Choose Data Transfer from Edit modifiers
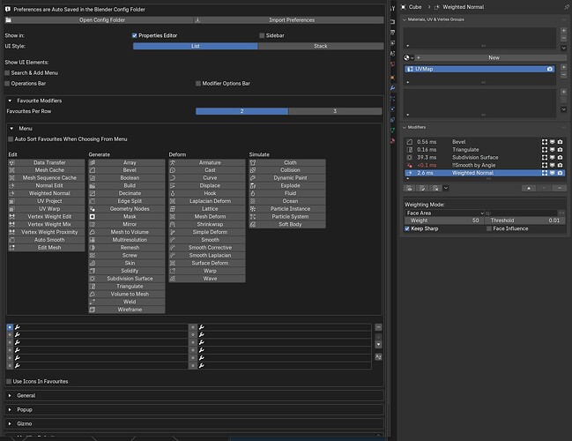572x441 pixels. pyautogui.click(x=47, y=163)
